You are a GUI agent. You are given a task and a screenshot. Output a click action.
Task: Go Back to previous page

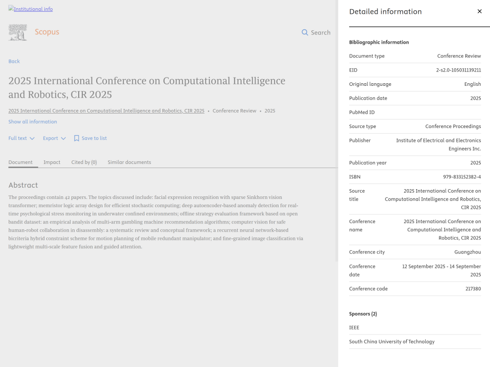click(x=14, y=61)
